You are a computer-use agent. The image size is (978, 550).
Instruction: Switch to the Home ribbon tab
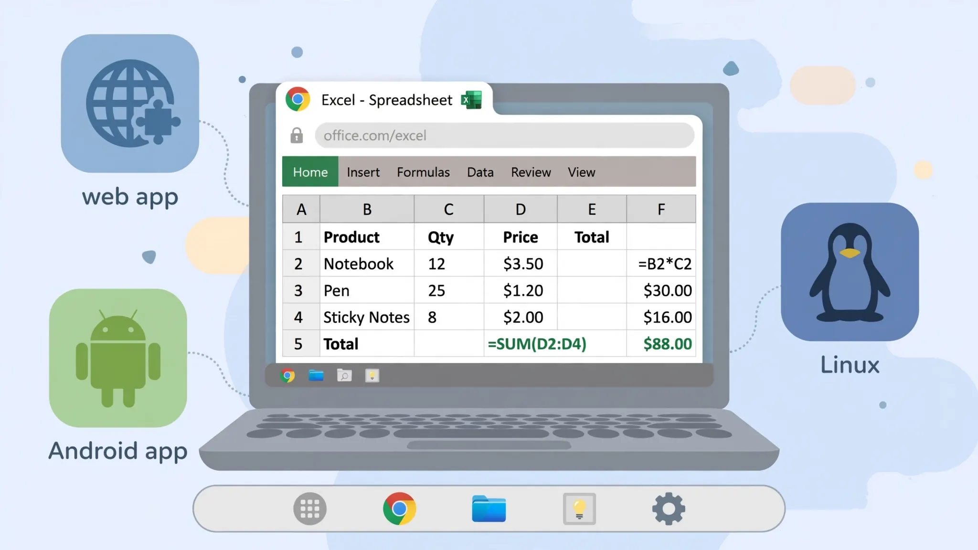coord(310,171)
